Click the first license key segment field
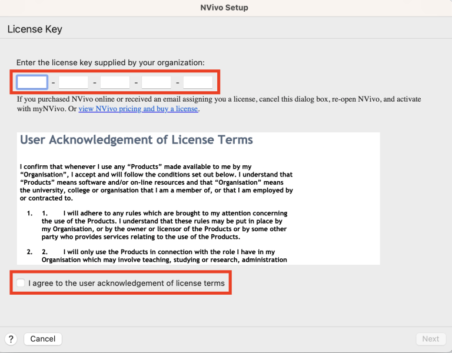The image size is (452, 353). (32, 82)
